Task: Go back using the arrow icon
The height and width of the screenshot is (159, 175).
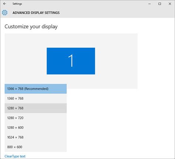Action: pos(5,4)
